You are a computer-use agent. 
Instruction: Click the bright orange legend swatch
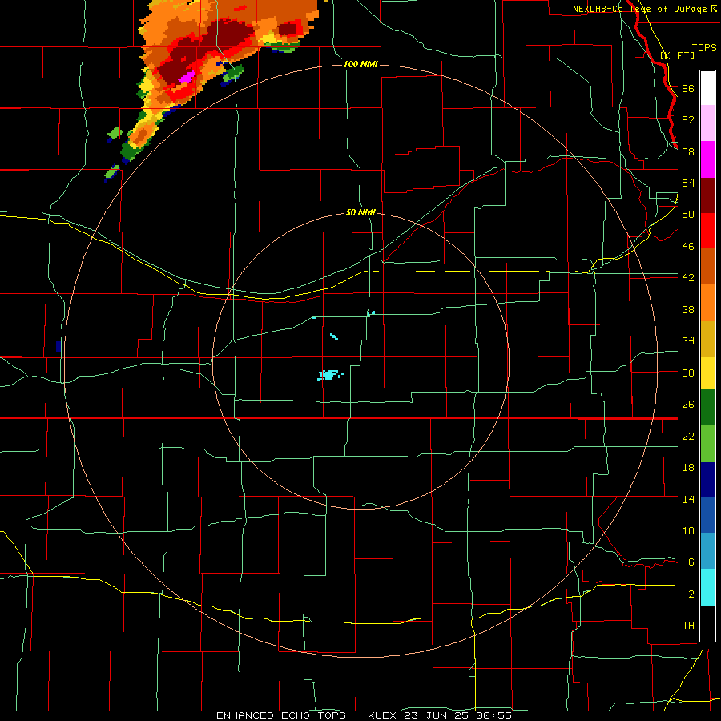coord(707,303)
